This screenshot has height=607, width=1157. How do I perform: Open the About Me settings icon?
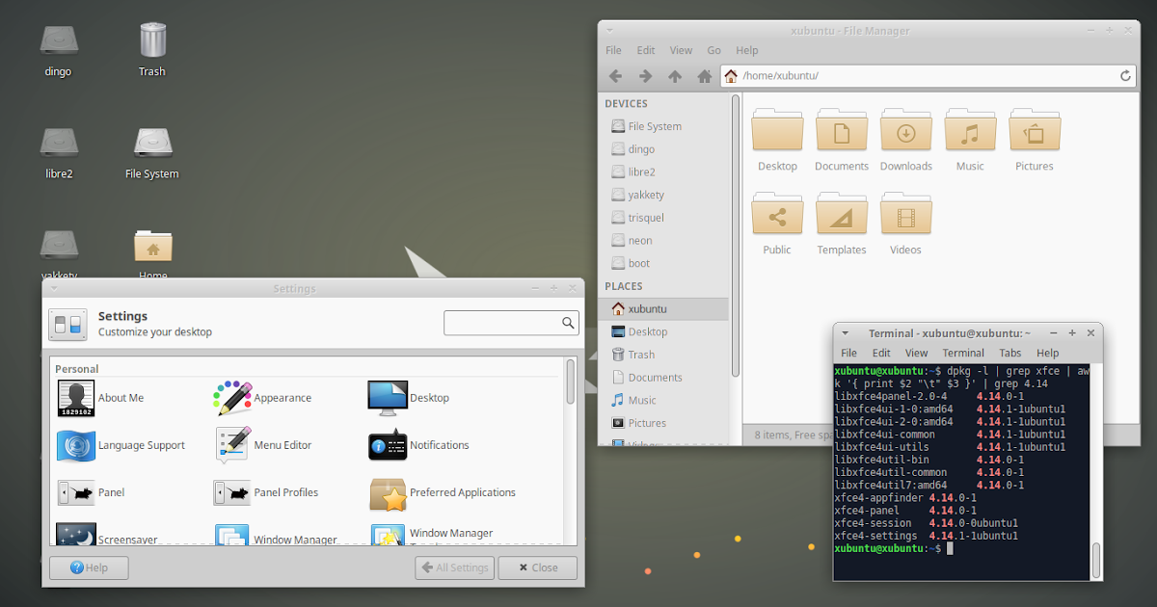tap(75, 397)
